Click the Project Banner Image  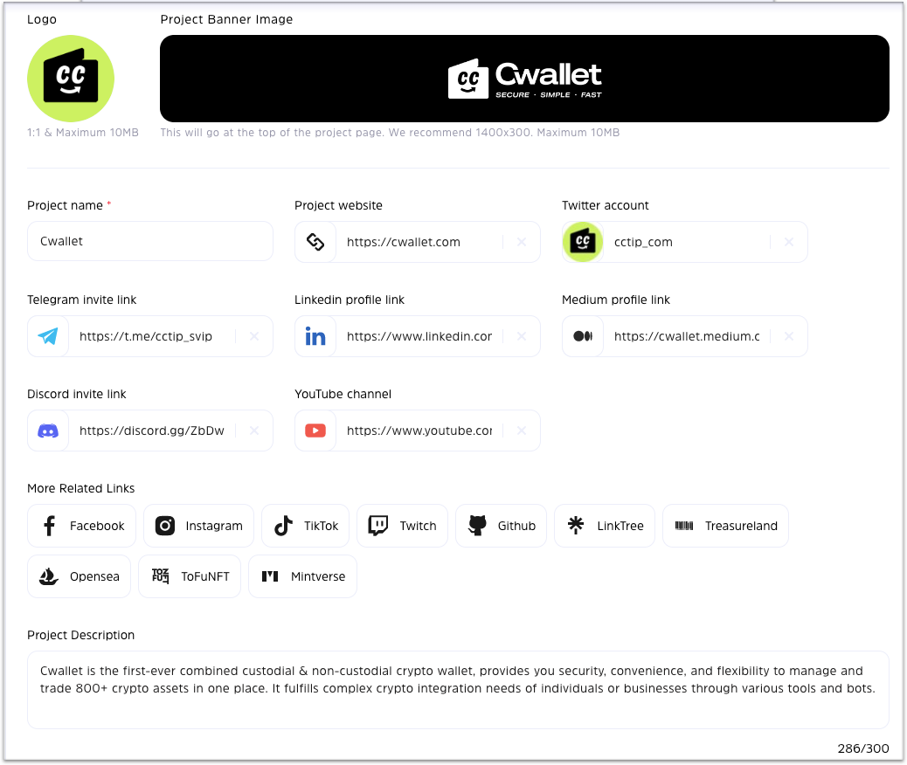point(524,79)
